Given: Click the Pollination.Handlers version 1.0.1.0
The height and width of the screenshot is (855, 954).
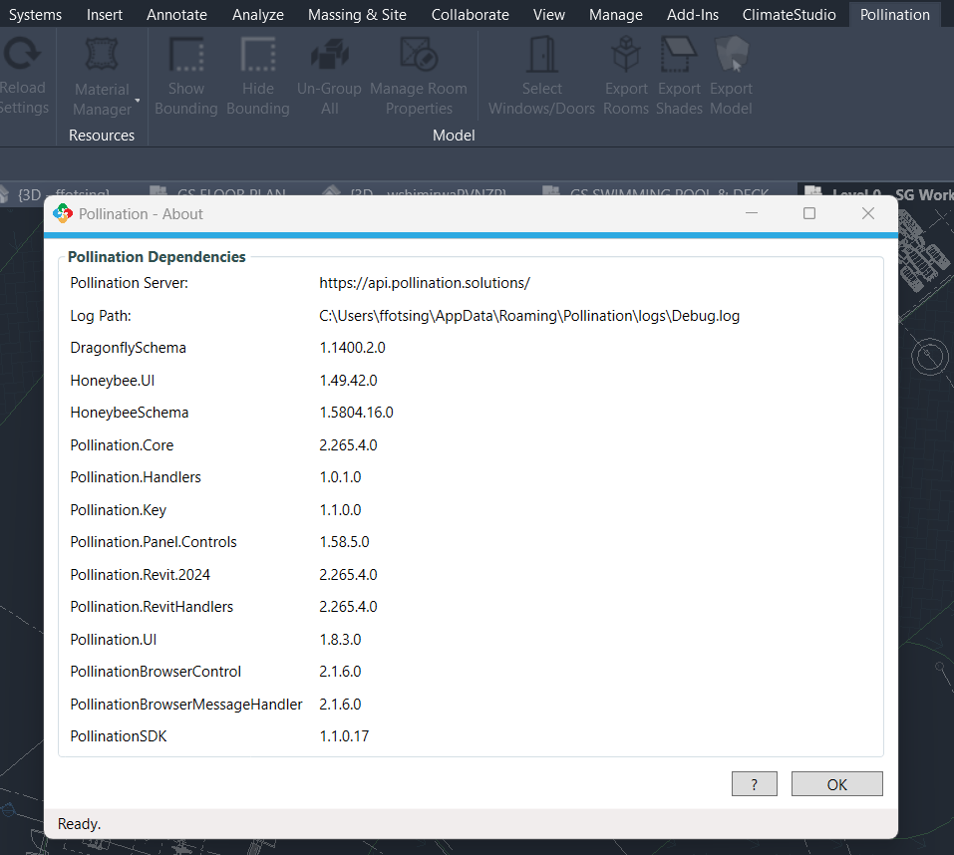Looking at the screenshot, I should pos(340,476).
